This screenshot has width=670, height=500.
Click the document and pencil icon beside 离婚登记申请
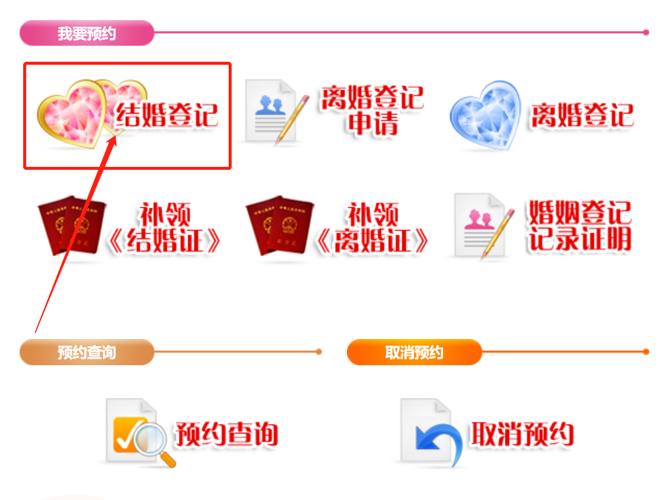coord(277,112)
